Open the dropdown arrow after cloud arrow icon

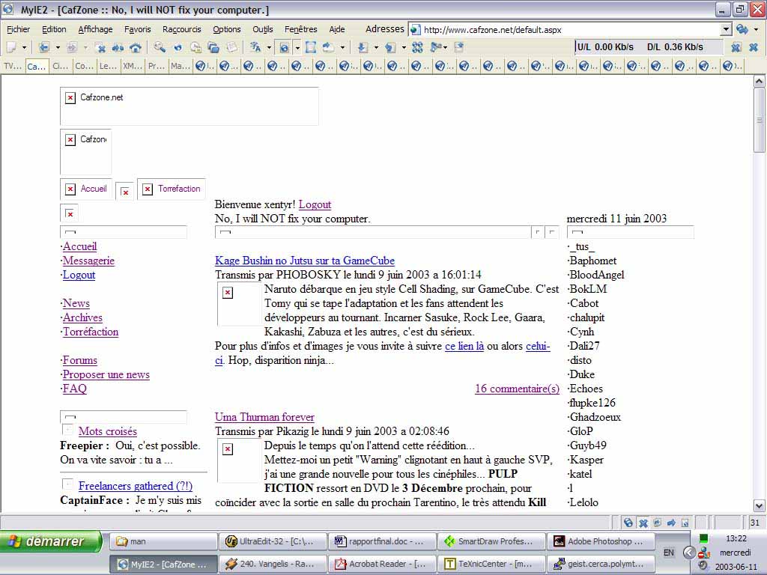(342, 47)
